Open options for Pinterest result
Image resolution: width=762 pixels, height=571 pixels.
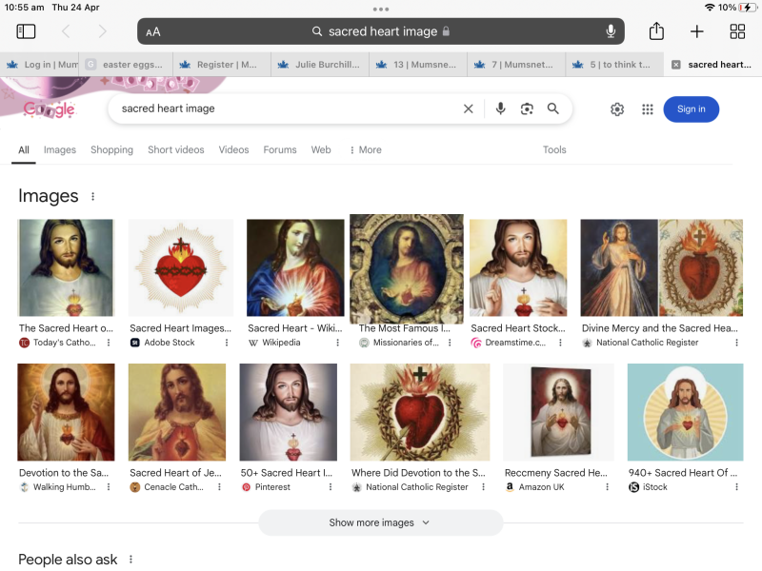[331, 486]
